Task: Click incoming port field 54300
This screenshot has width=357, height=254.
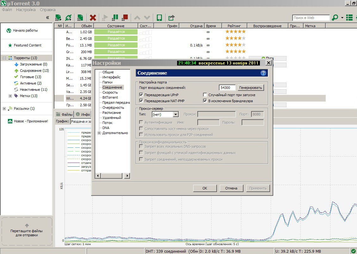Action: (x=227, y=88)
